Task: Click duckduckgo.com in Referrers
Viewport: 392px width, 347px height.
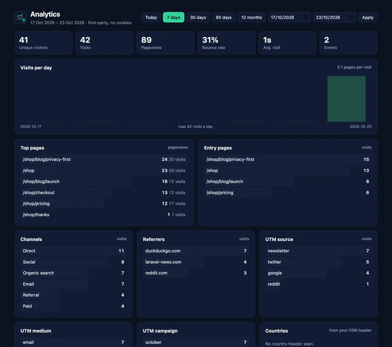Action: (x=196, y=251)
